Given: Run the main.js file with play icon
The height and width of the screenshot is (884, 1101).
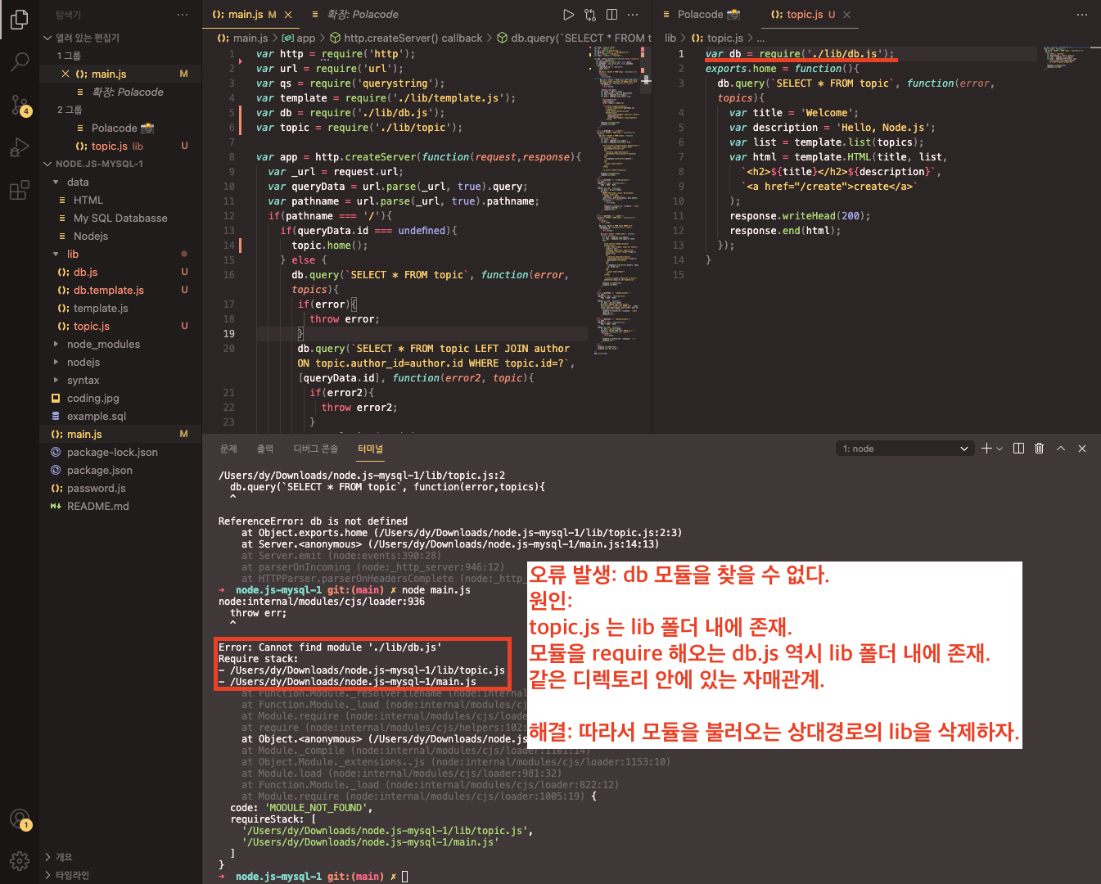Looking at the screenshot, I should (569, 15).
